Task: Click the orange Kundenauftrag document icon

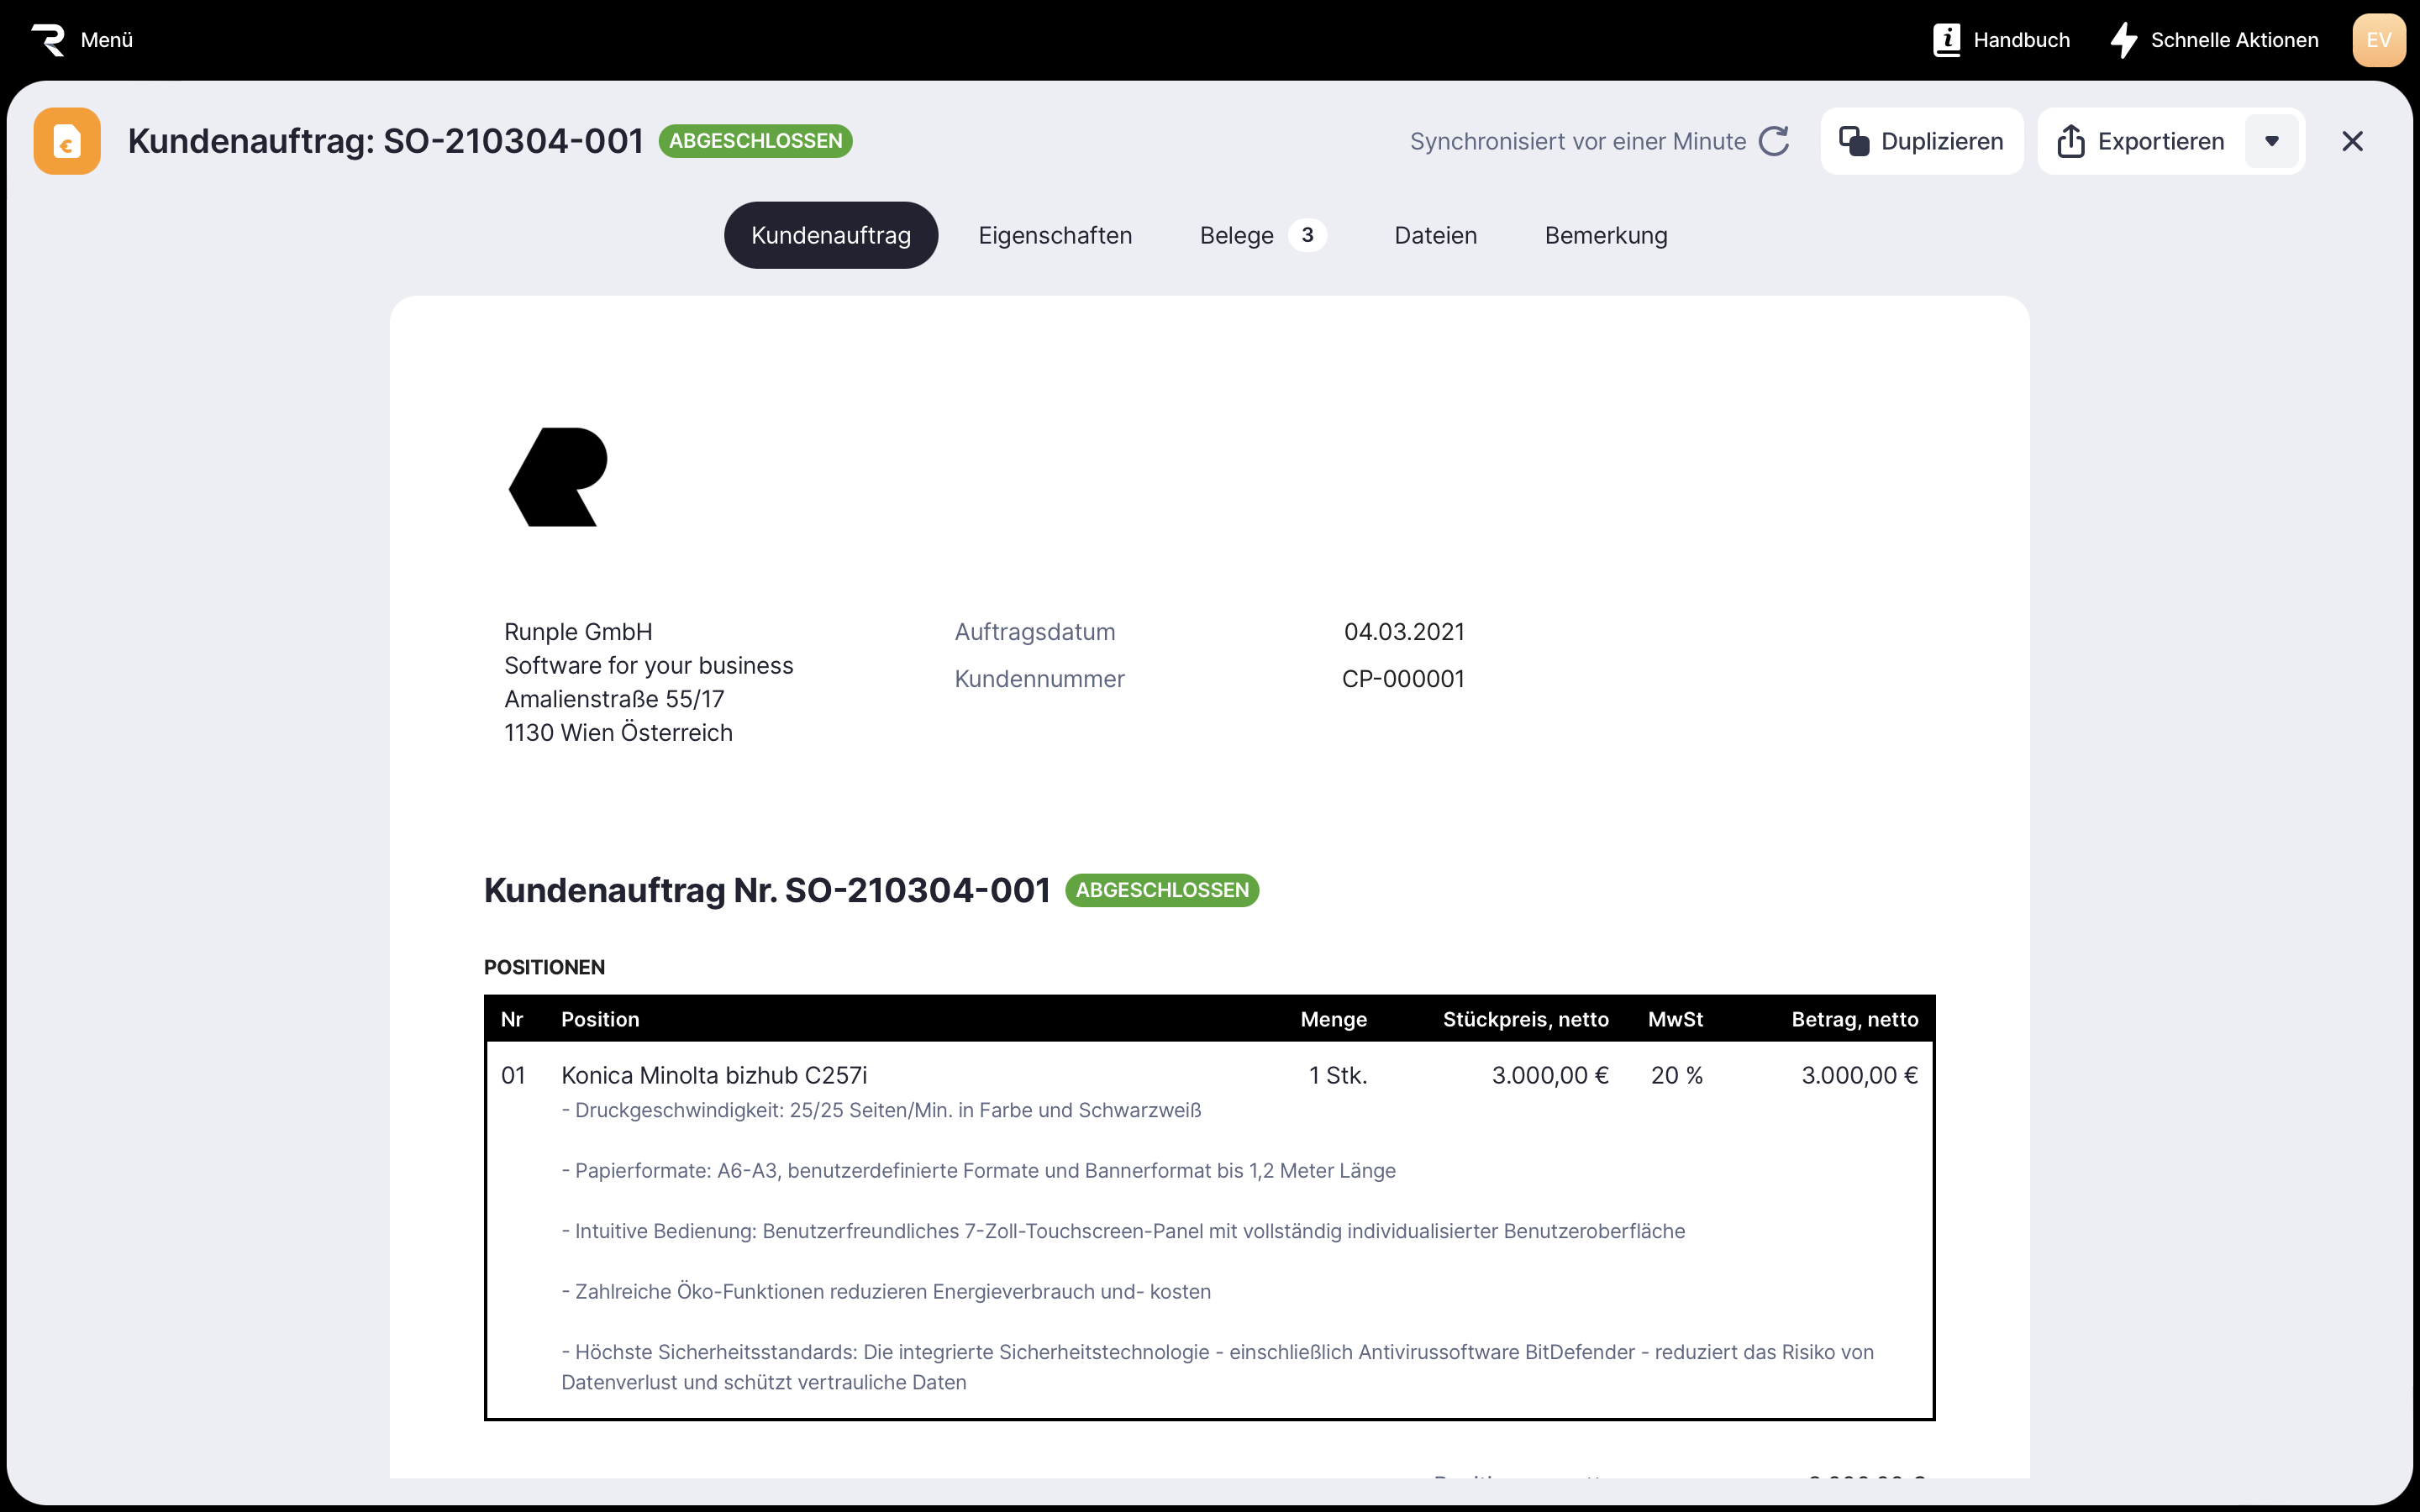Action: click(x=67, y=141)
